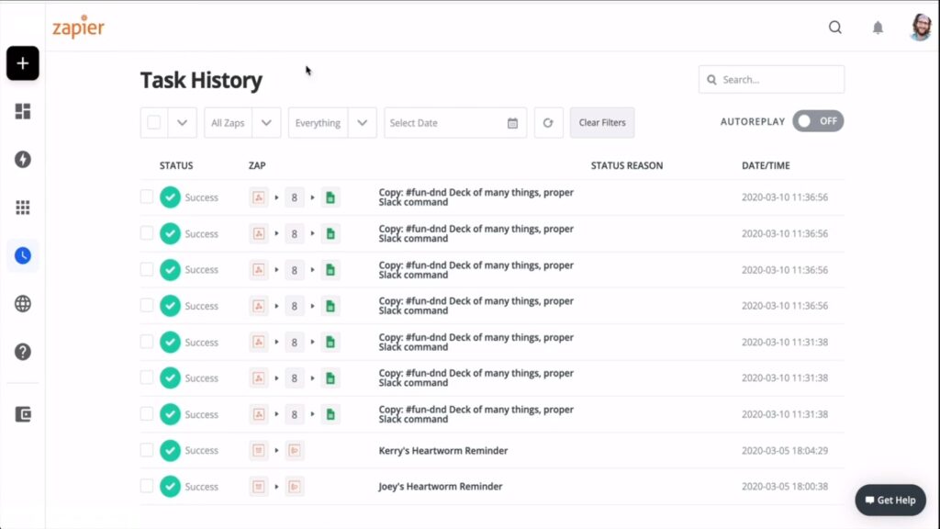Click the apps grid icon in the sidebar
The height and width of the screenshot is (529, 940).
click(22, 208)
